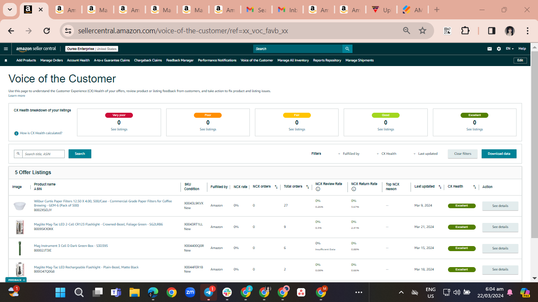
Task: Sort by Total orders column arrows
Action: point(307,187)
